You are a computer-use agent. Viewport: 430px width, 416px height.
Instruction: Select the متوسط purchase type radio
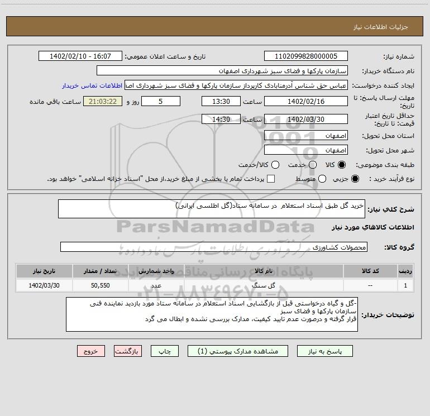pyautogui.click(x=322, y=179)
